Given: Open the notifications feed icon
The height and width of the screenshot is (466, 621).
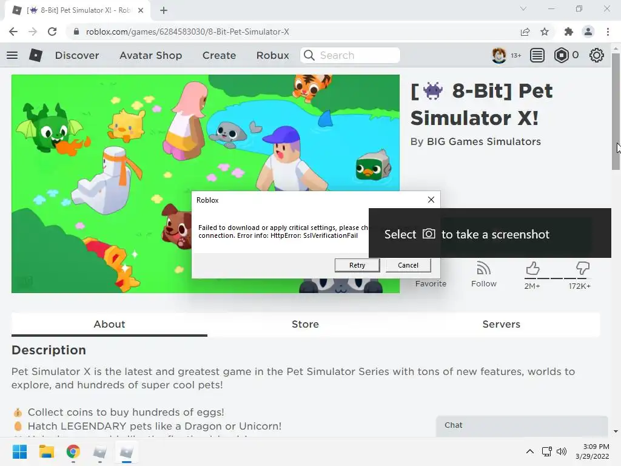Looking at the screenshot, I should coord(537,55).
